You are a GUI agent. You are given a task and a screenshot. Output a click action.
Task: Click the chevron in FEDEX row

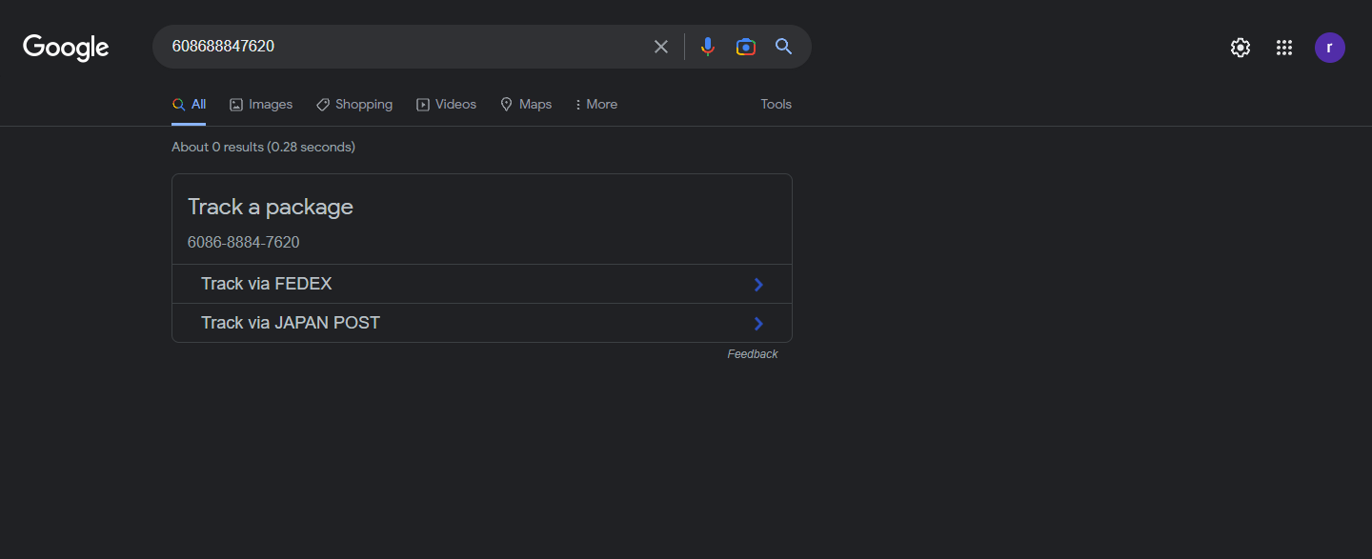coord(759,284)
